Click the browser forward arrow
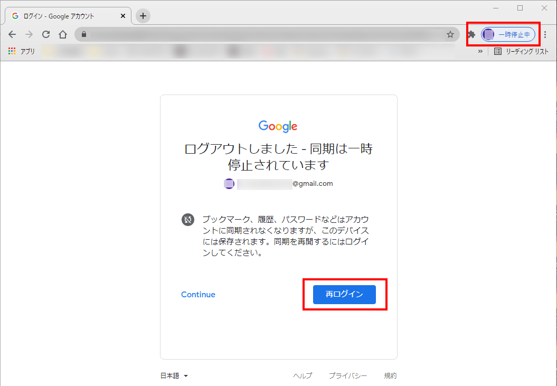This screenshot has width=557, height=386. (29, 34)
